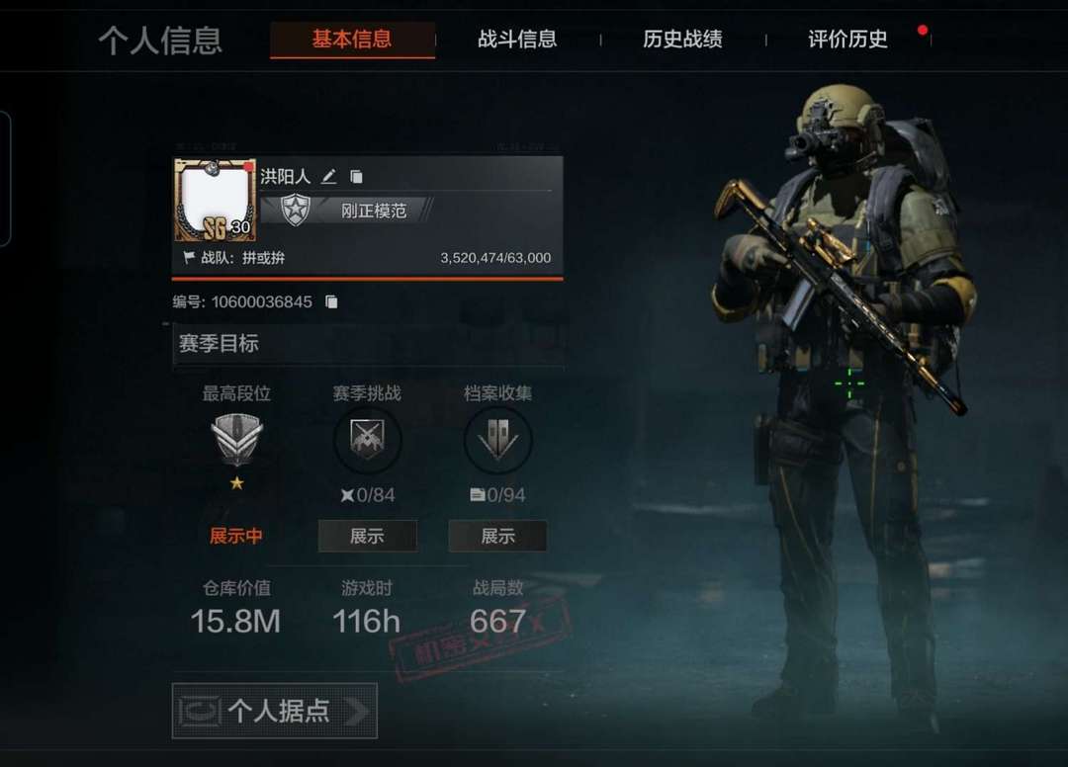Expand 个人据点 via its chevron arrow

358,712
